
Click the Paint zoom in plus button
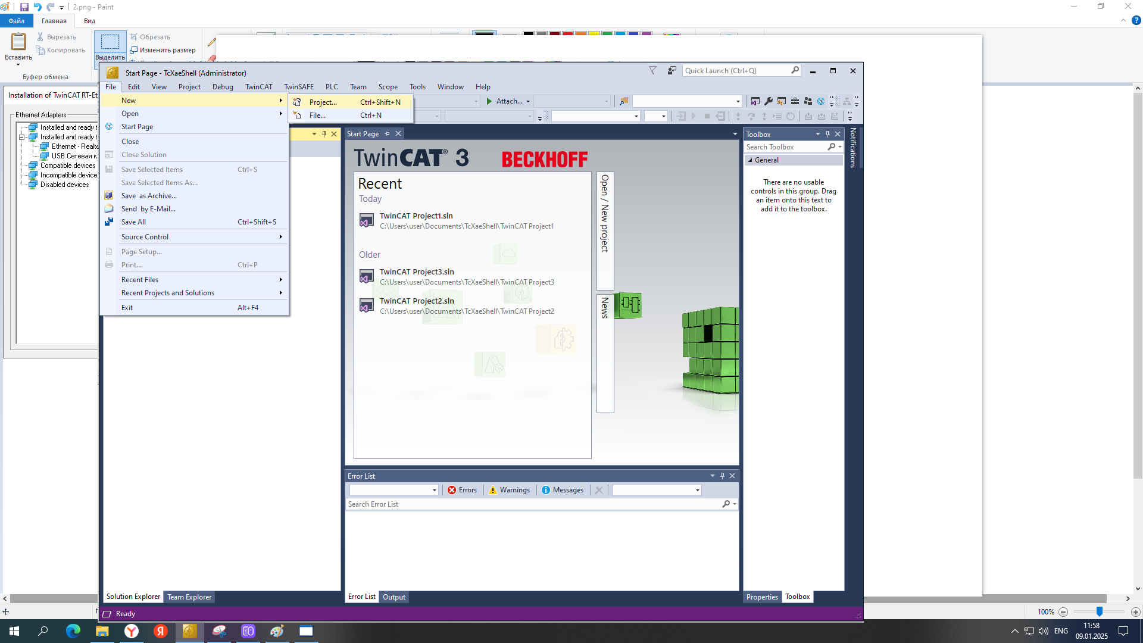tap(1135, 611)
